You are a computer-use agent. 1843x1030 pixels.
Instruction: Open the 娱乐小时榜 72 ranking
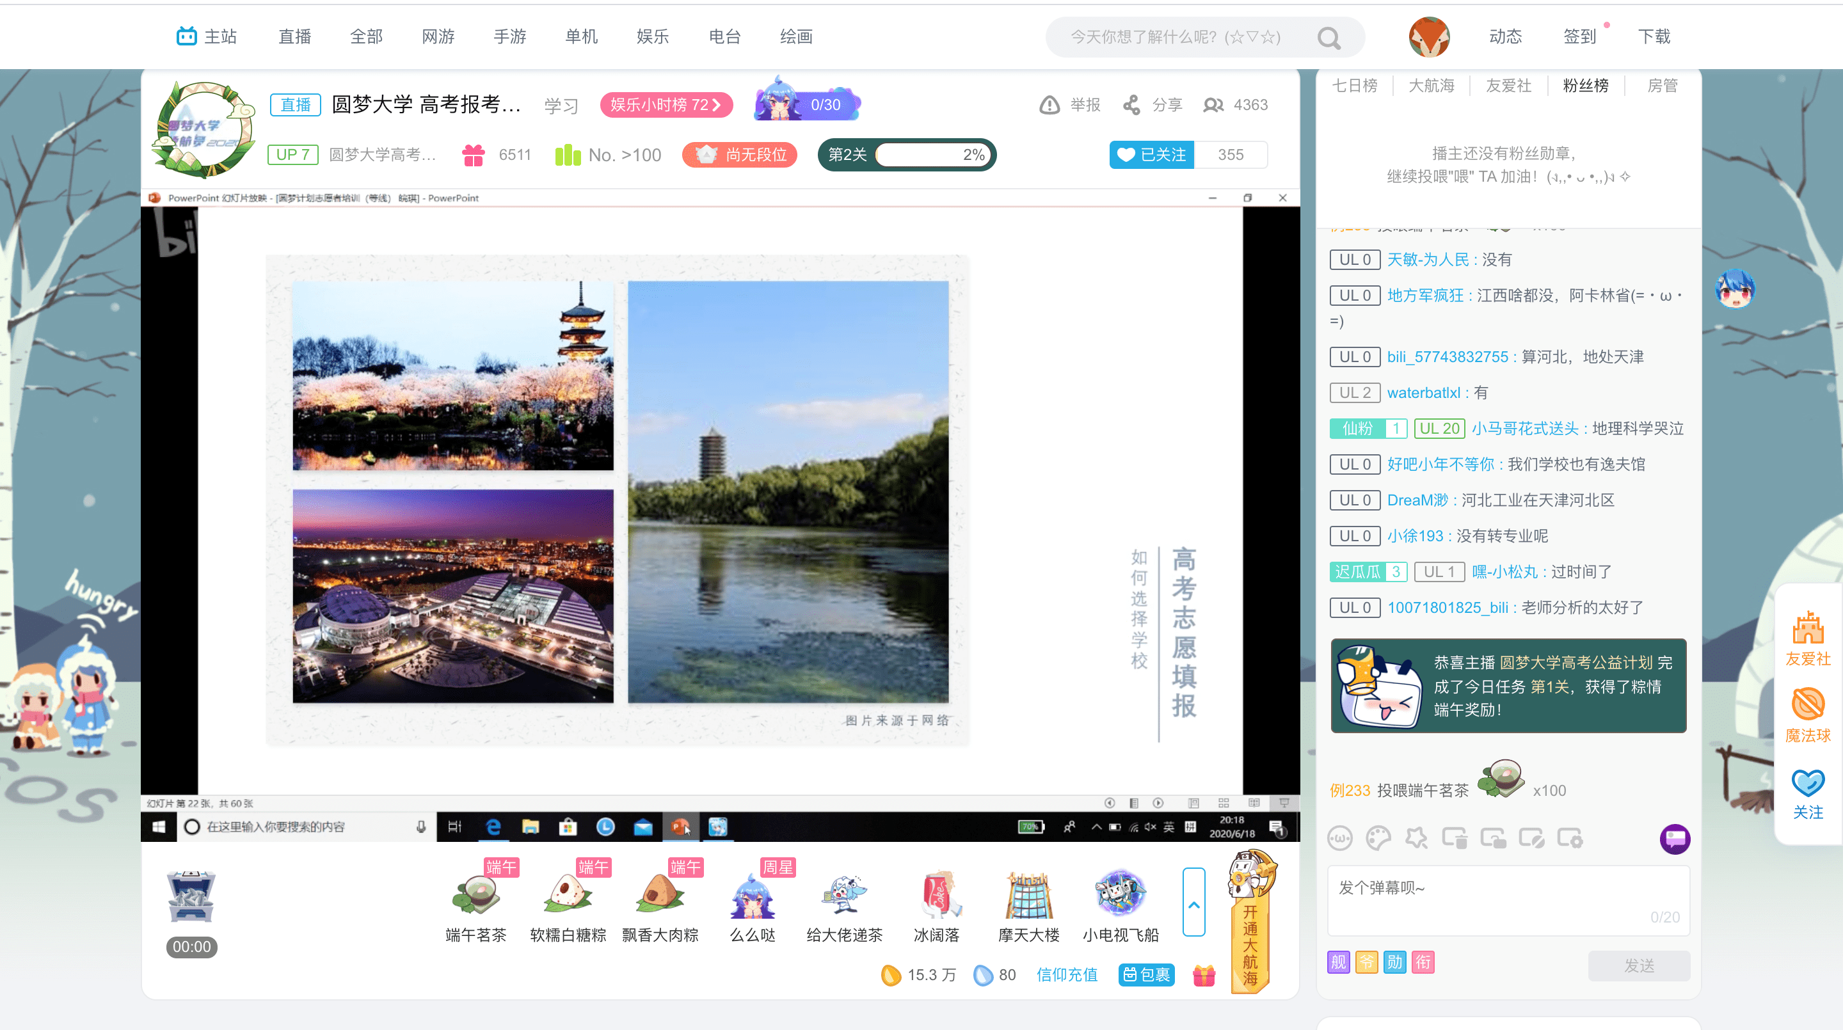click(666, 105)
